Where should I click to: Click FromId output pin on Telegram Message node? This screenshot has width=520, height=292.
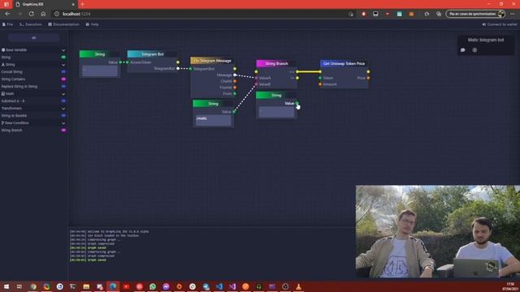click(x=235, y=88)
